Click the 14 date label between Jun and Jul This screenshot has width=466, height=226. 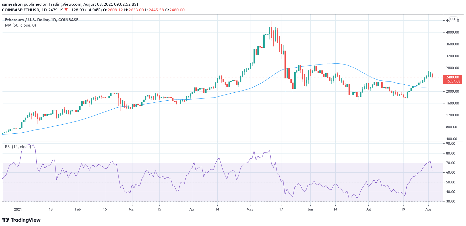coord(335,209)
